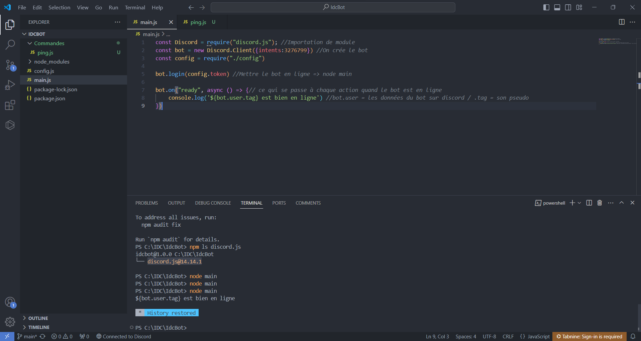Open the Extensions view
Image resolution: width=641 pixels, height=341 pixels.
coord(10,105)
